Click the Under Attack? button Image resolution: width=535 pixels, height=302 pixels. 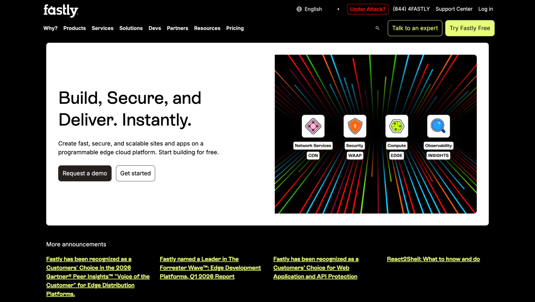click(x=368, y=9)
